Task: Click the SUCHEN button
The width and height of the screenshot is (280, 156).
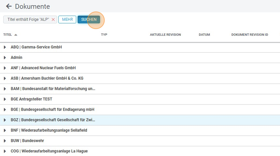Action: (89, 19)
